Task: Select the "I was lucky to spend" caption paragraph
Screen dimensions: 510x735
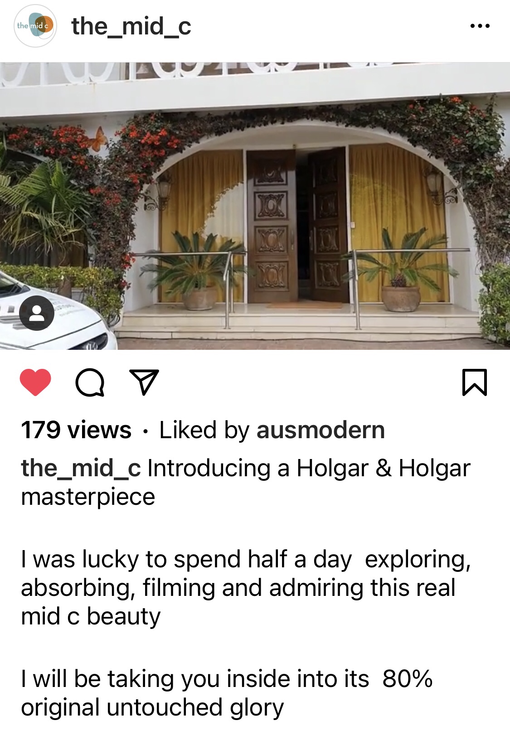Action: tap(246, 588)
